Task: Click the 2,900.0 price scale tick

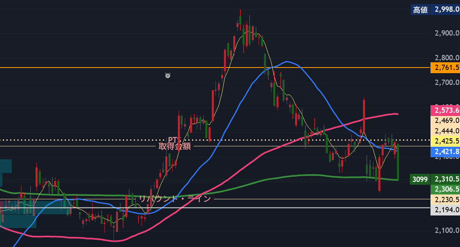Action: click(445, 33)
